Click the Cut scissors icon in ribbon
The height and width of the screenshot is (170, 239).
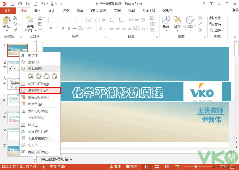[x=15, y=18]
